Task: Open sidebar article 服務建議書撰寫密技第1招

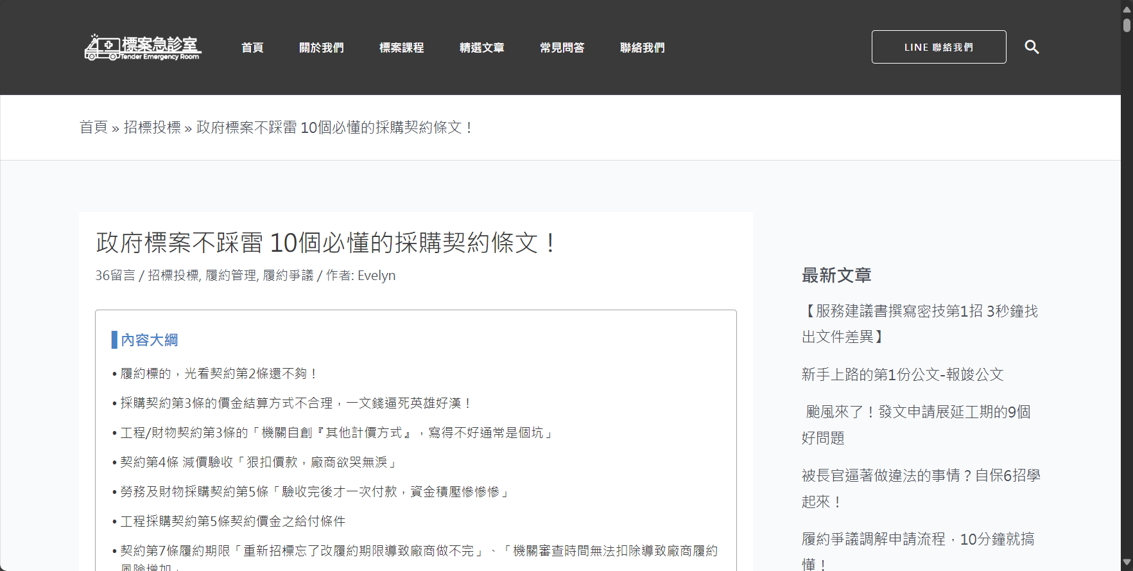Action: tap(919, 324)
